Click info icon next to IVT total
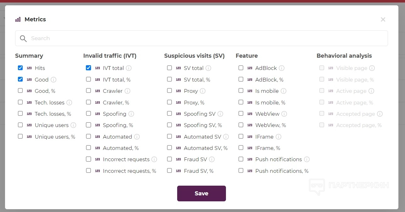 (x=129, y=68)
